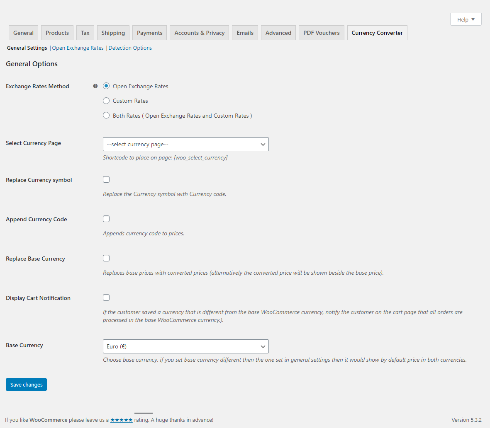Image resolution: width=490 pixels, height=428 pixels.
Task: Check the Replace Base Currency option
Action: [106, 258]
